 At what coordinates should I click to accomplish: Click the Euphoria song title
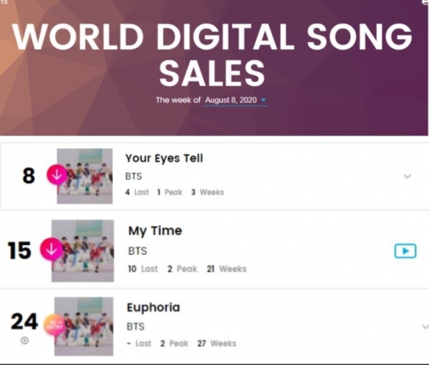[153, 308]
